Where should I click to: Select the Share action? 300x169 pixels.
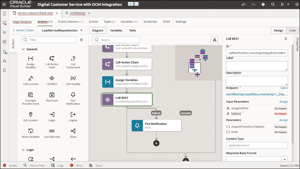pyautogui.click(x=73, y=133)
